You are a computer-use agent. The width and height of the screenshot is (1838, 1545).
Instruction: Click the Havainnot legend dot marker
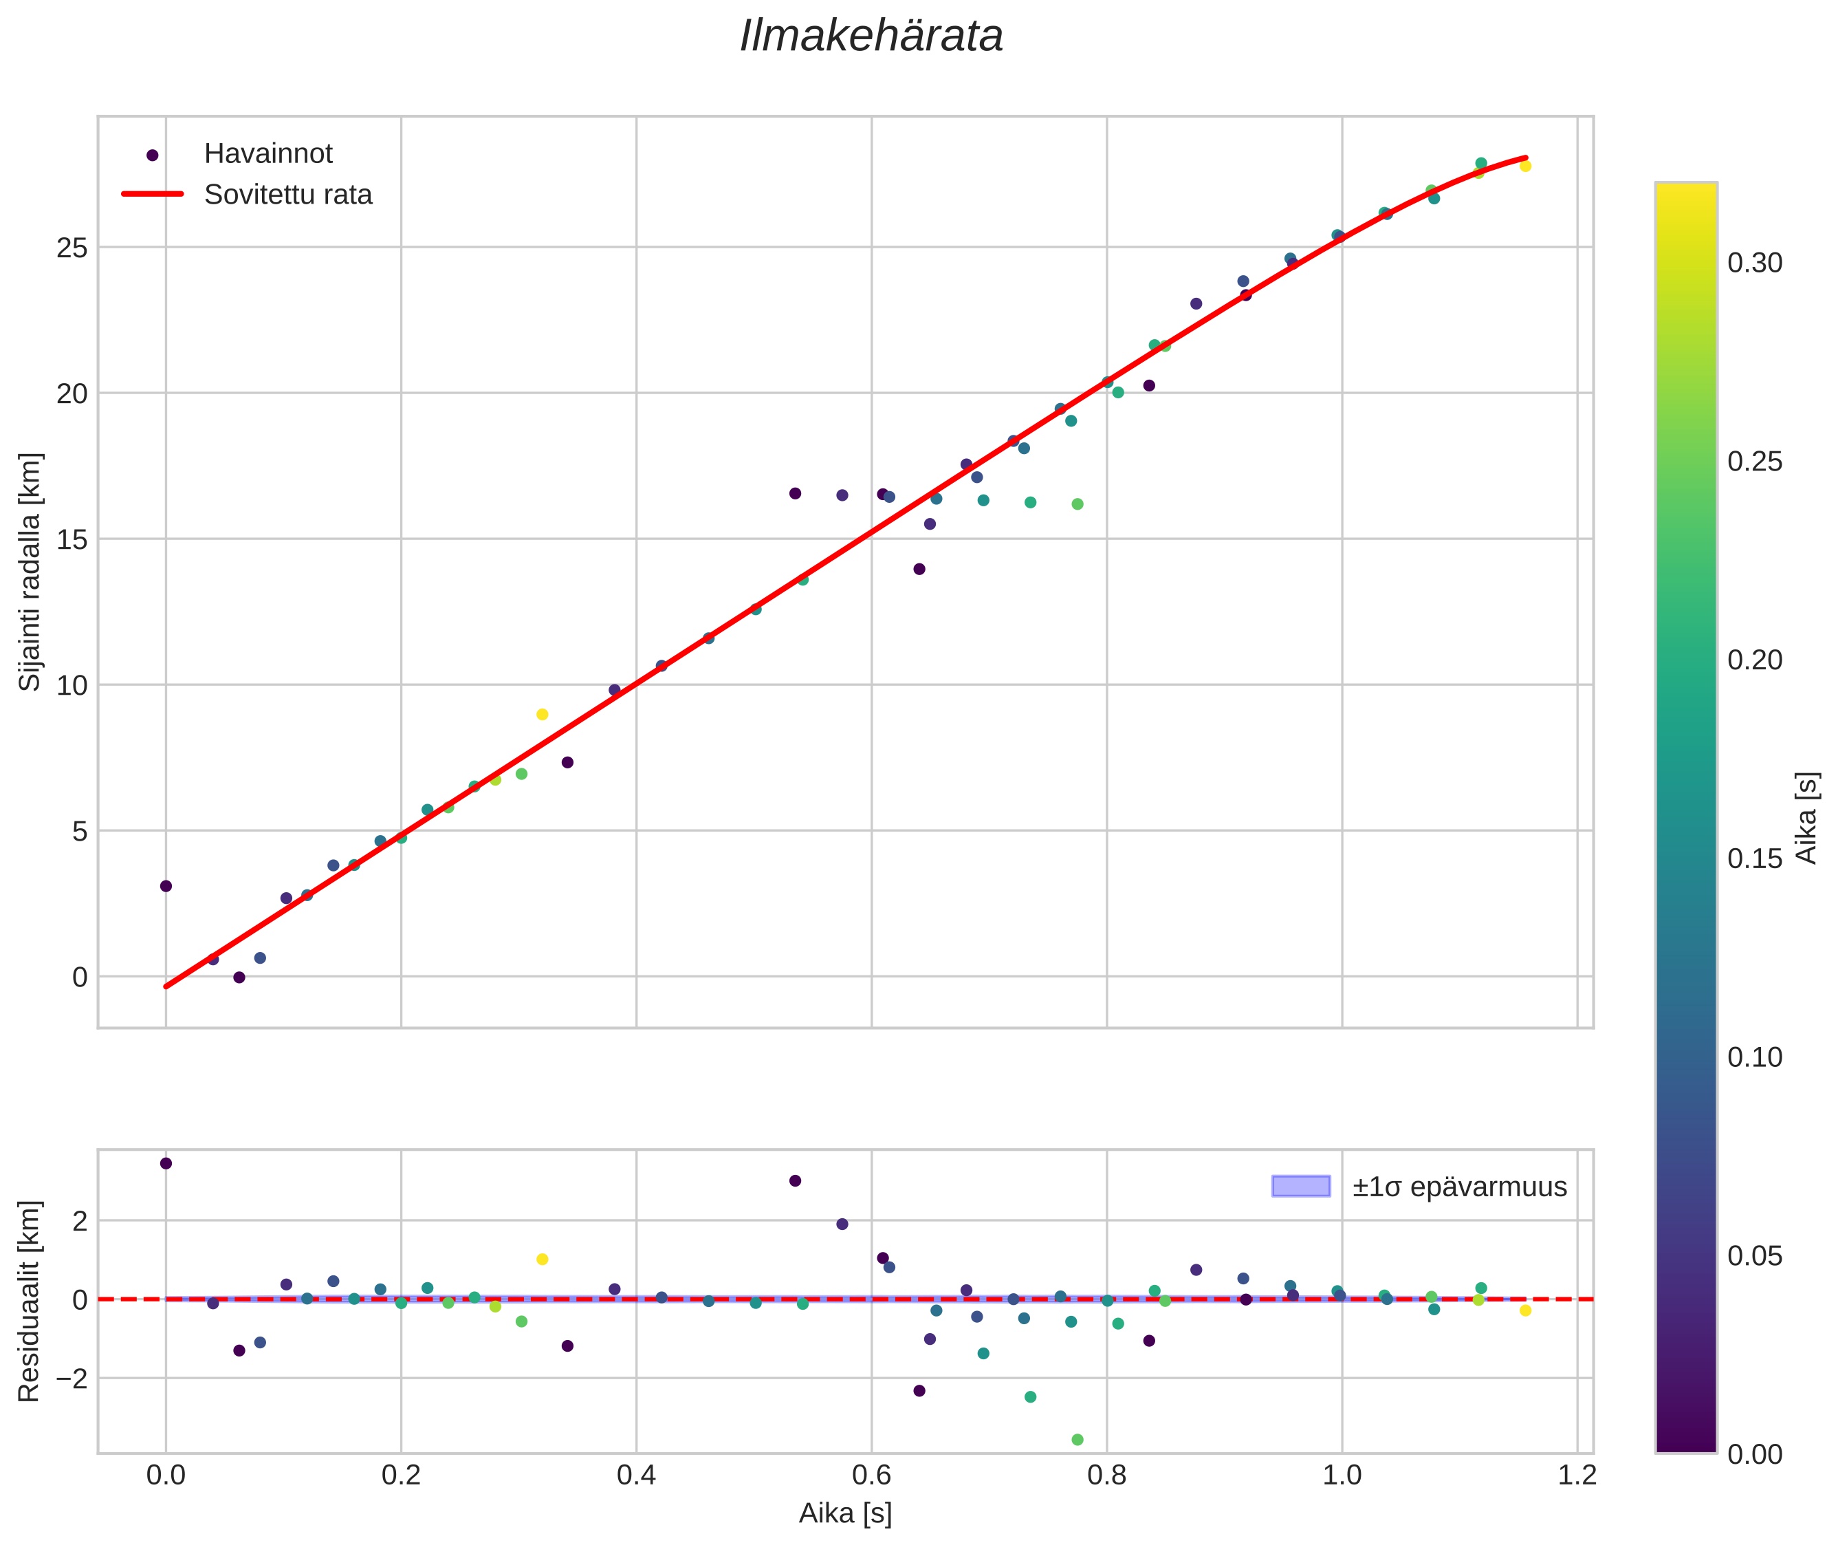pos(153,155)
